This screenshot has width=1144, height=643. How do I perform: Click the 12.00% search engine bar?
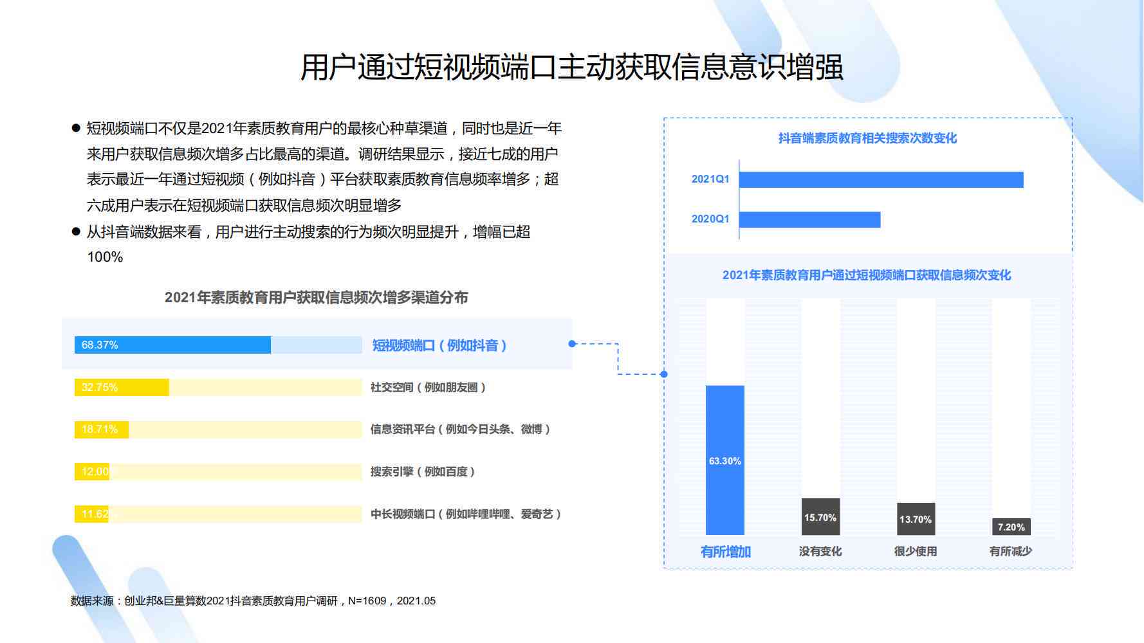point(92,472)
